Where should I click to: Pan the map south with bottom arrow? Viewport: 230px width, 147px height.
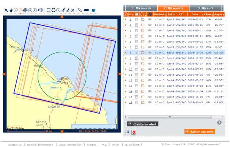pyautogui.click(x=62, y=132)
